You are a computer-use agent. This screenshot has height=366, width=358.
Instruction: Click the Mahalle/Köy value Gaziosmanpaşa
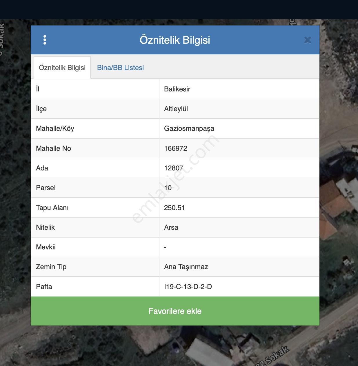click(189, 129)
